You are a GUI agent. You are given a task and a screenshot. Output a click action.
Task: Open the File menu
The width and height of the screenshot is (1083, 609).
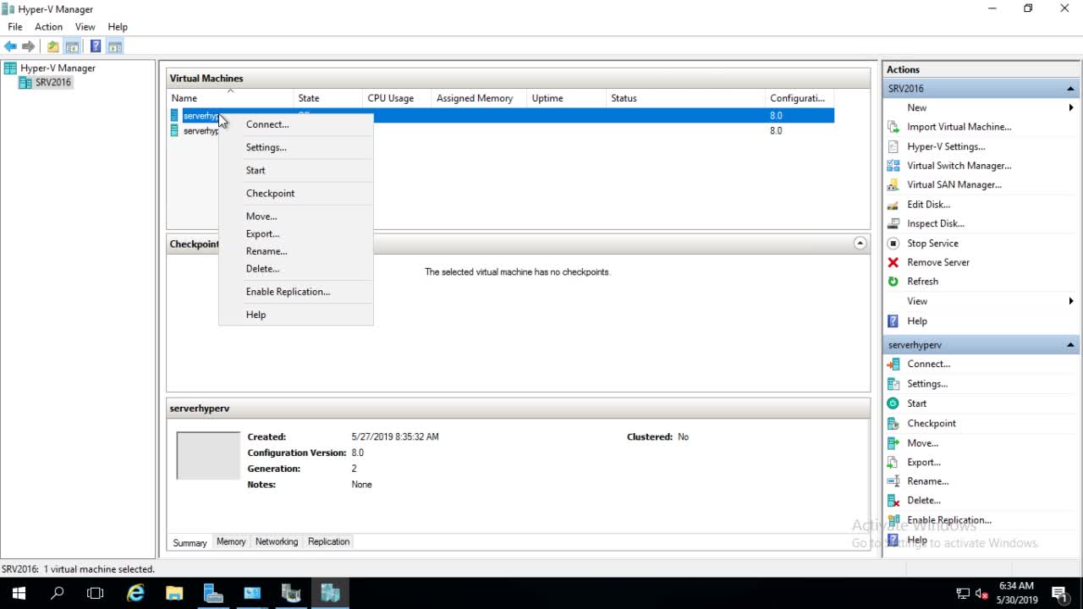pyautogui.click(x=15, y=27)
